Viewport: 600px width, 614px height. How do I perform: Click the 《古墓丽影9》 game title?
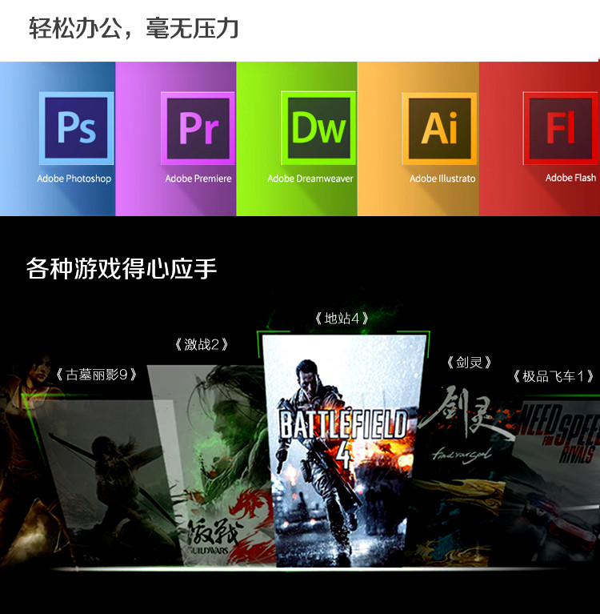96,375
